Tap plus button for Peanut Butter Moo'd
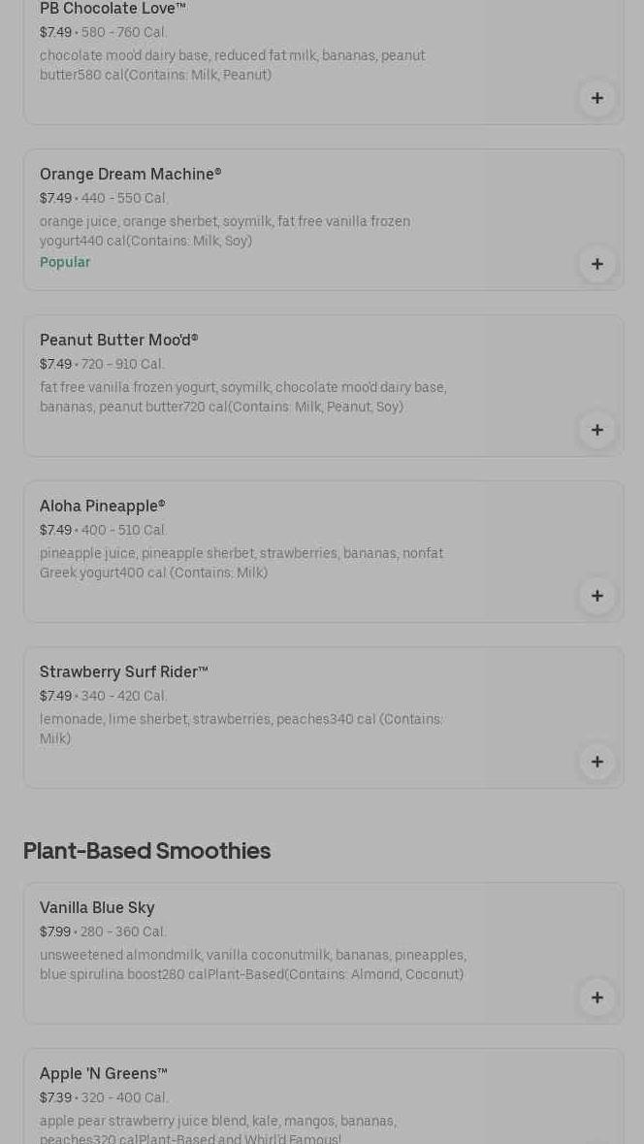This screenshot has height=1144, width=644. (596, 430)
